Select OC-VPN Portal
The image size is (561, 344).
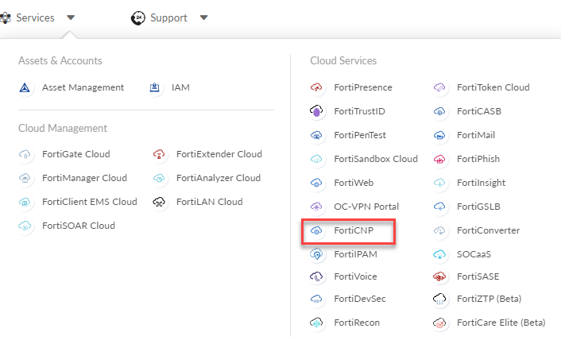[x=366, y=207]
